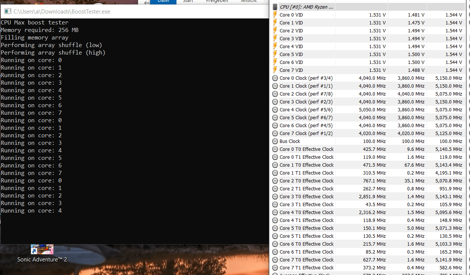Click the lightning icon beside Core 6 VID
470x275 pixels.
[275, 62]
